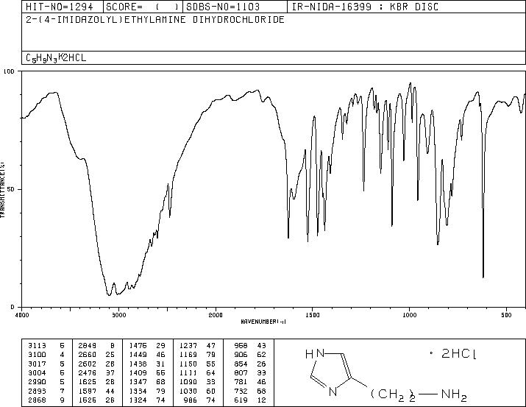Click the 3004 peak table entry
The image size is (526, 407).
[37, 372]
